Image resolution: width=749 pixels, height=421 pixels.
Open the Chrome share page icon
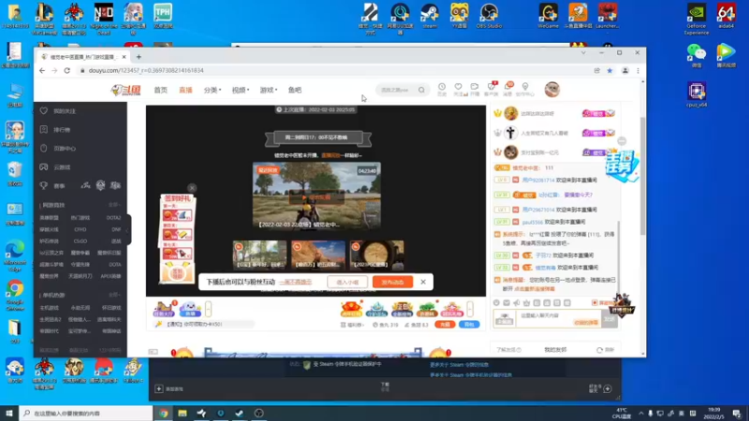tap(597, 71)
